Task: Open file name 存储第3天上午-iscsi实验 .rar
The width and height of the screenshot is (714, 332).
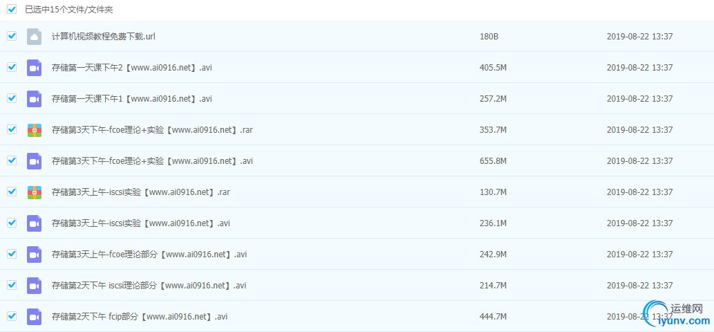Action: [141, 192]
